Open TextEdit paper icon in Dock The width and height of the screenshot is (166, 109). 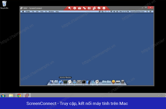pyautogui.click(x=70, y=82)
